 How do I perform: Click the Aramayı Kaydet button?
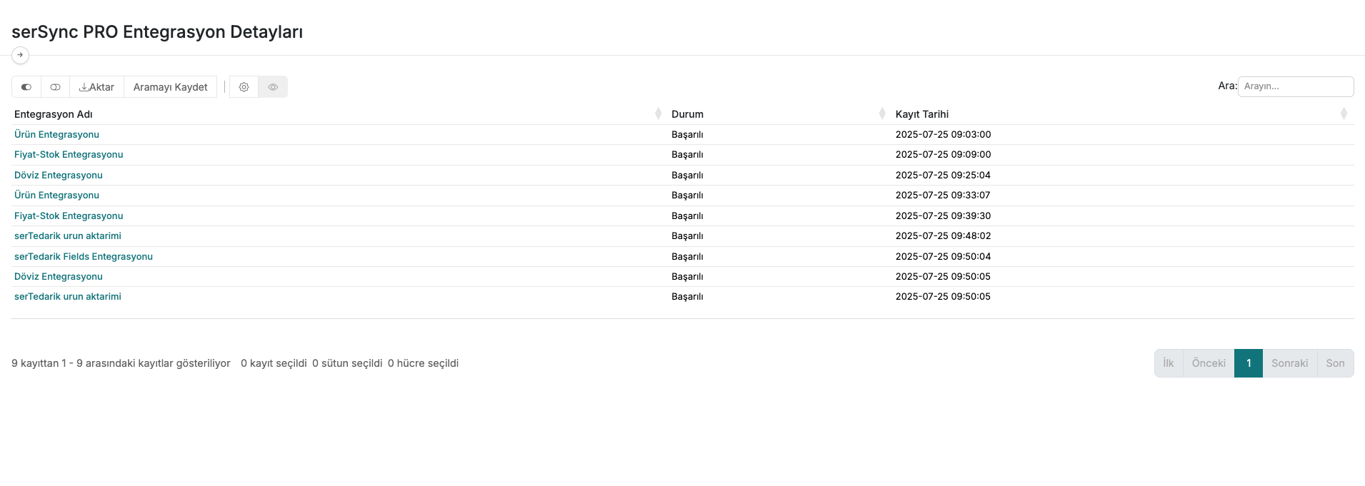click(170, 87)
